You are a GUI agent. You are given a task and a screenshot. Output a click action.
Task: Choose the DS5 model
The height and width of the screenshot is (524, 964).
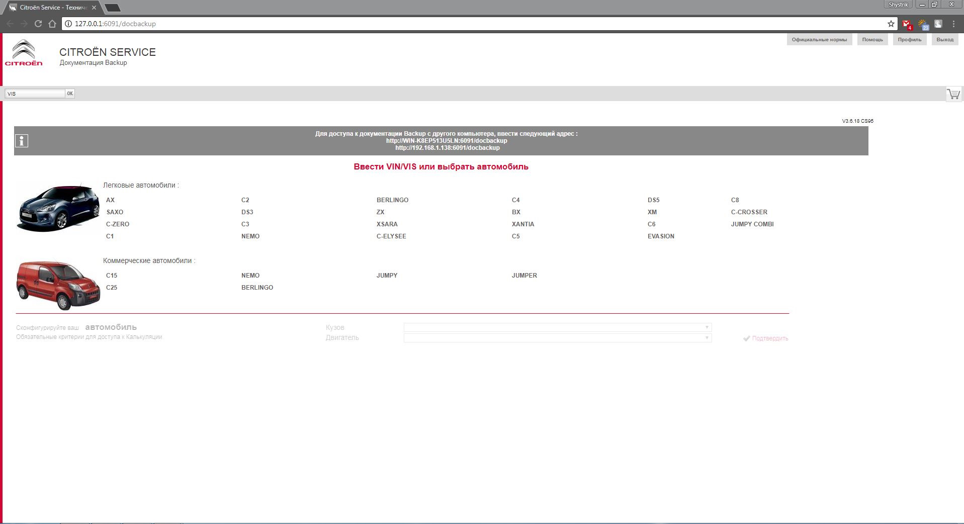point(654,200)
